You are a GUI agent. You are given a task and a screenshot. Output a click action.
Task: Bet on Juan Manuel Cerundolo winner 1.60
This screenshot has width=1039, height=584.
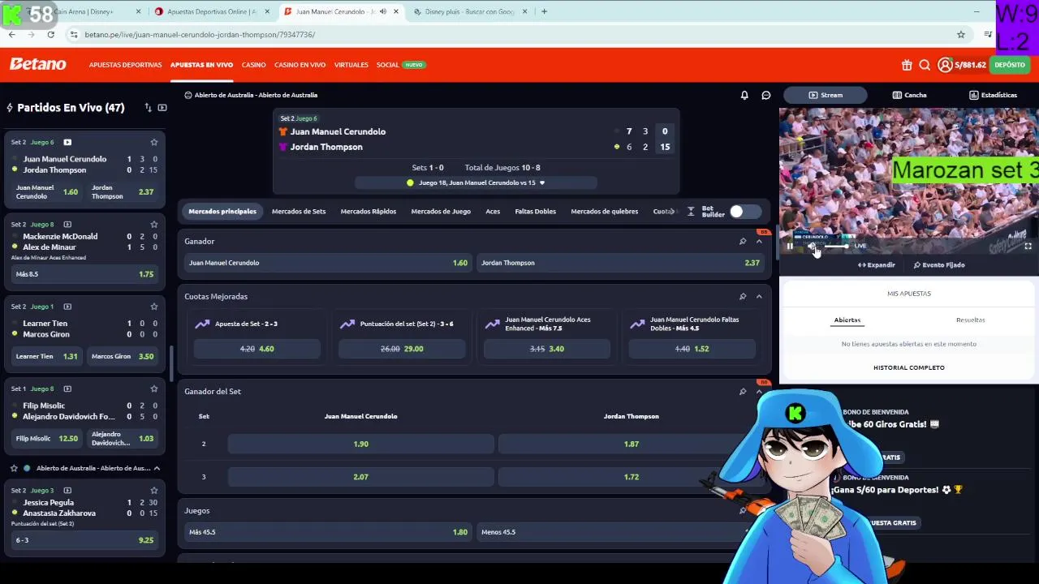(328, 263)
